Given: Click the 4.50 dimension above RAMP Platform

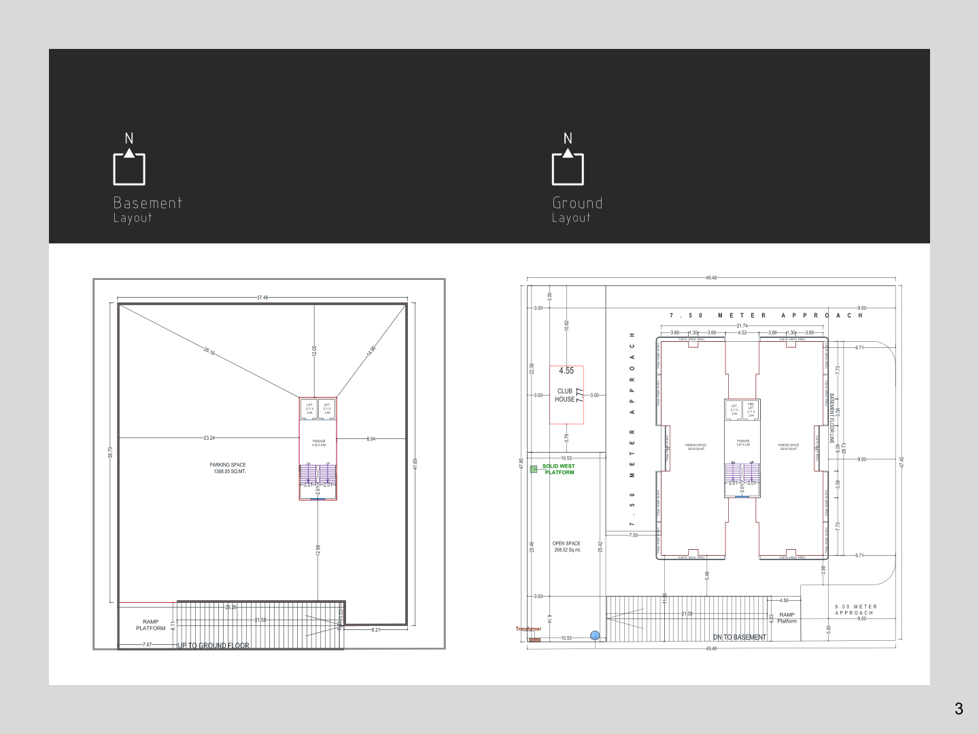Looking at the screenshot, I should (784, 601).
